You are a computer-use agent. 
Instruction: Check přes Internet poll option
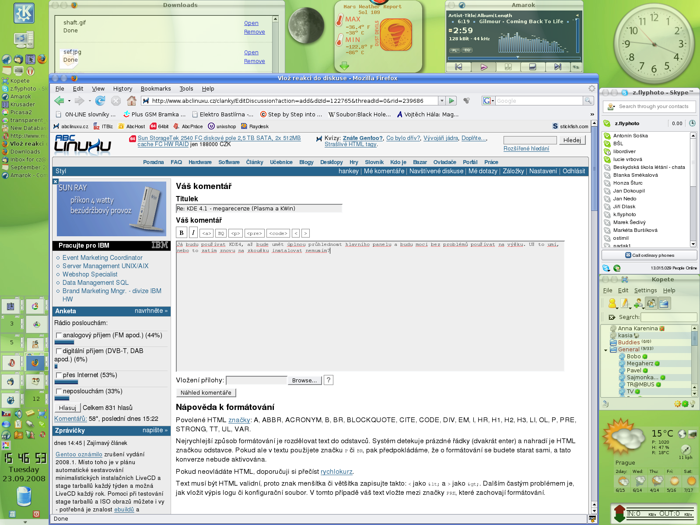pyautogui.click(x=58, y=375)
